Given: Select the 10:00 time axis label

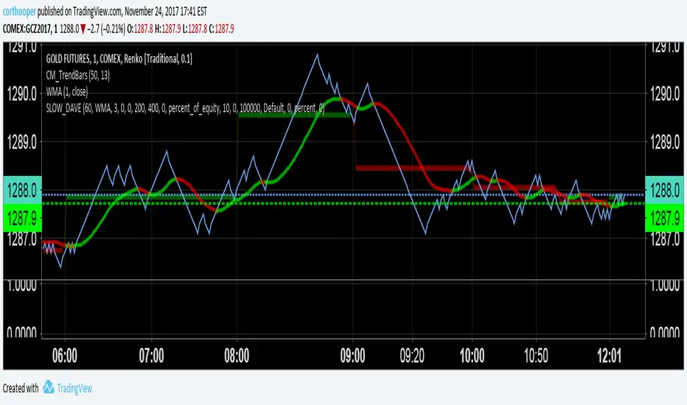Looking at the screenshot, I should 472,356.
